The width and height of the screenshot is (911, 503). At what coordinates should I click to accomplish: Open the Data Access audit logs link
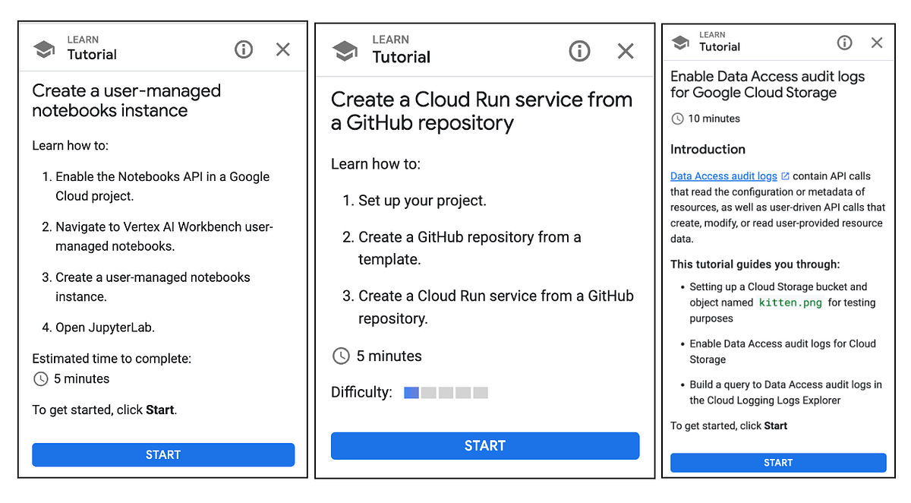(x=723, y=176)
